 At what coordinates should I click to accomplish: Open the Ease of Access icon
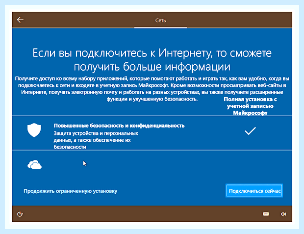[x=20, y=214]
